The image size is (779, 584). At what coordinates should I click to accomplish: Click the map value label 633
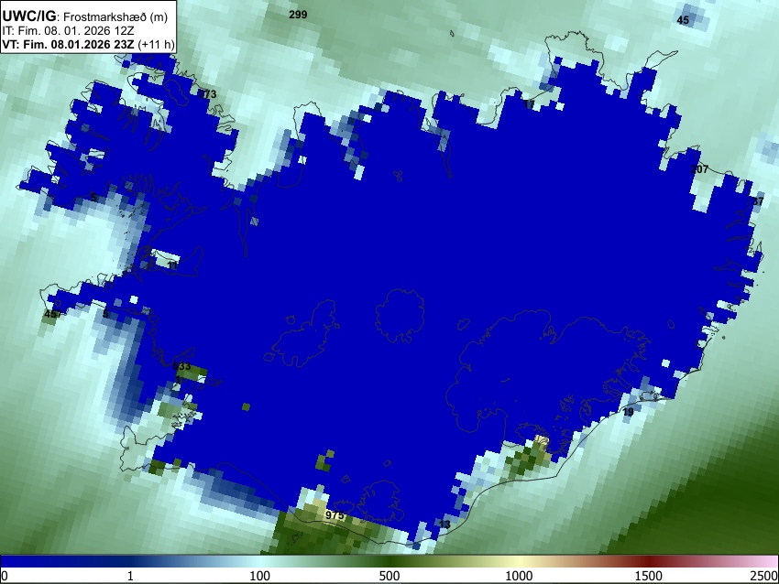(181, 366)
